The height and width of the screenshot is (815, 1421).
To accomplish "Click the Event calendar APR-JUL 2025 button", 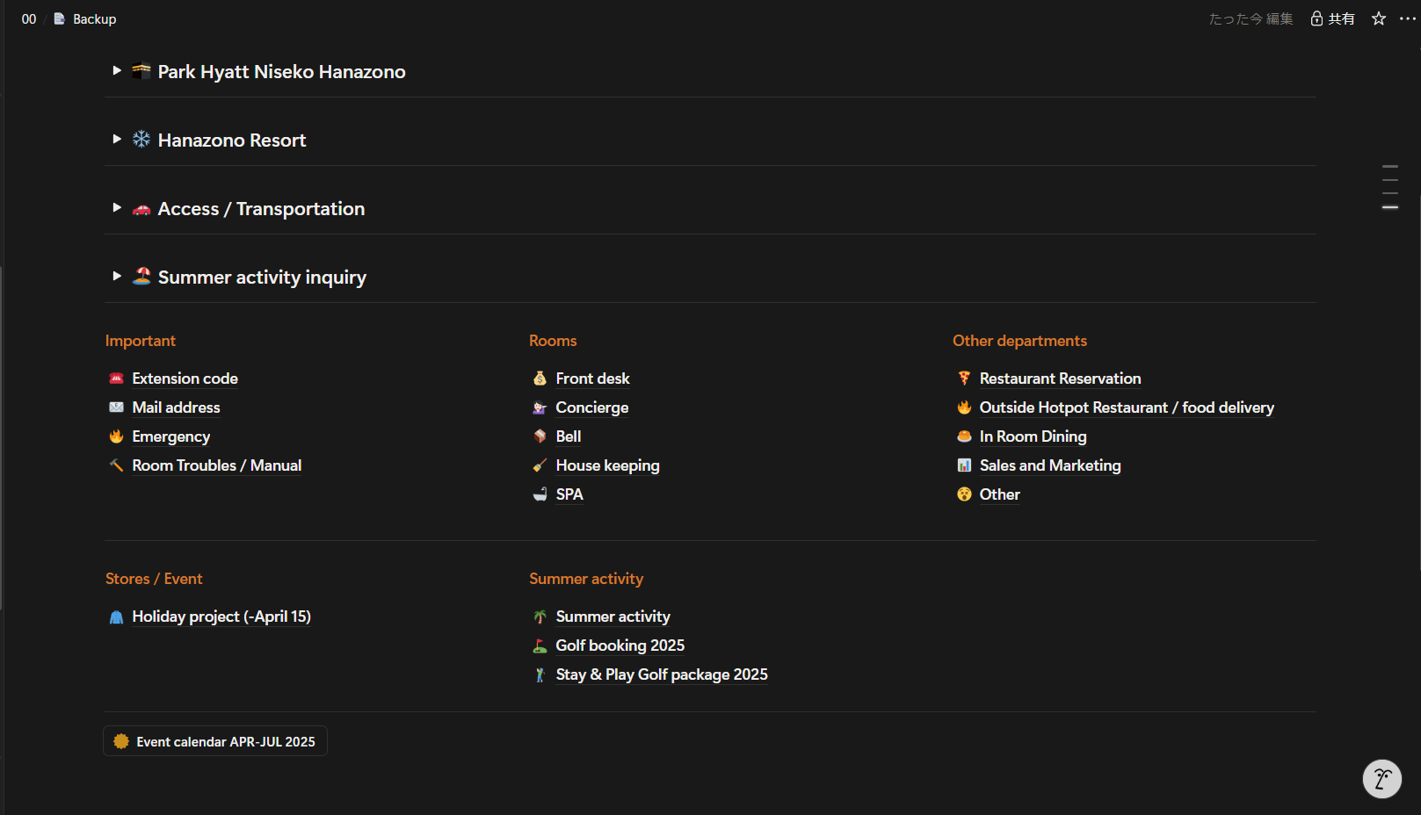I will coord(215,741).
